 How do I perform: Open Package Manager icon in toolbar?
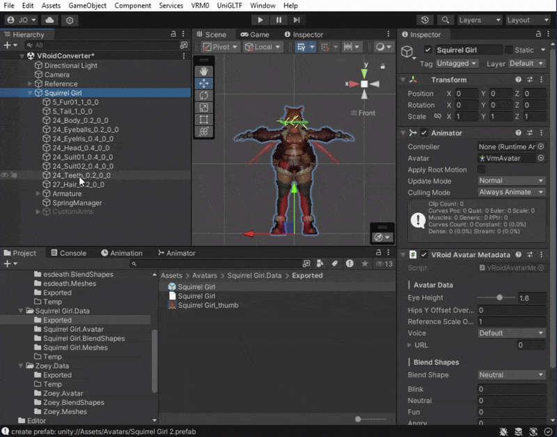pyautogui.click(x=70, y=20)
